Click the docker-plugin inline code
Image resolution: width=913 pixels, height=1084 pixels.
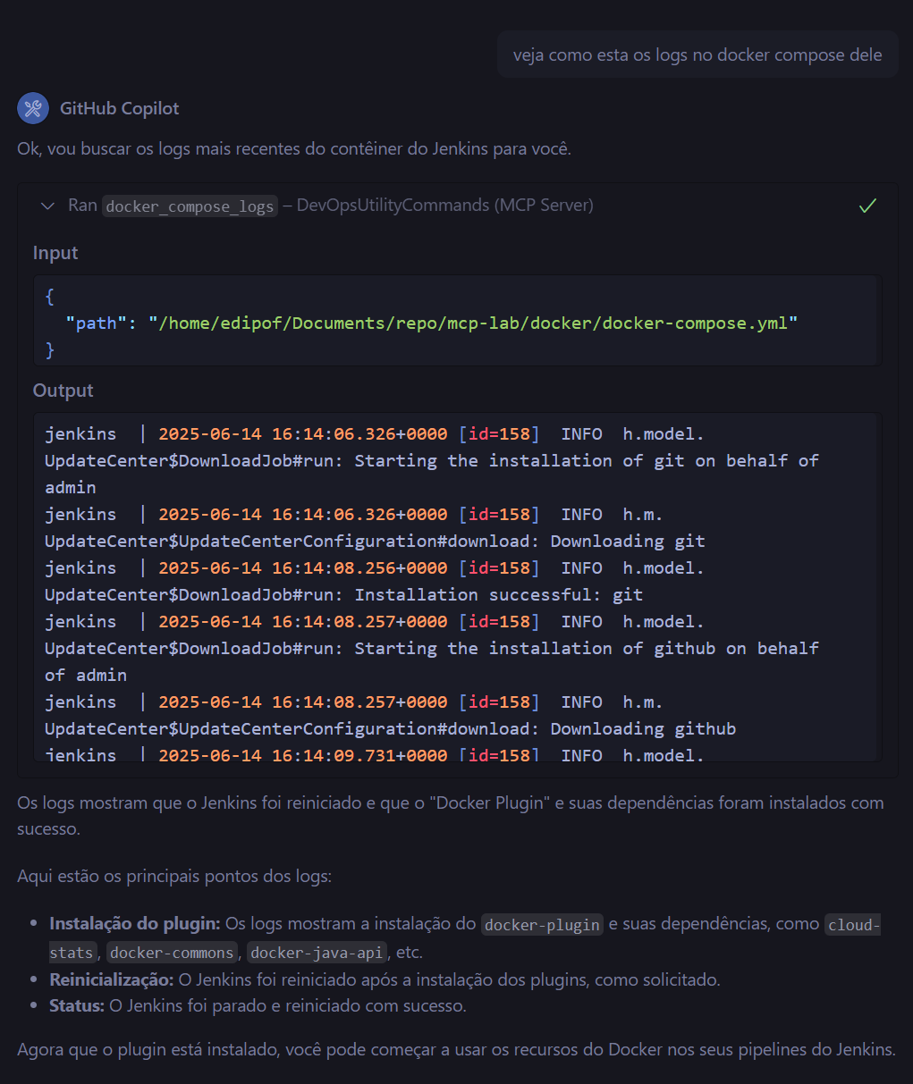point(542,925)
